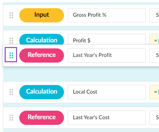Click the drag handle next to Local Cost
Screen dimensions: 159x132
coord(11,92)
